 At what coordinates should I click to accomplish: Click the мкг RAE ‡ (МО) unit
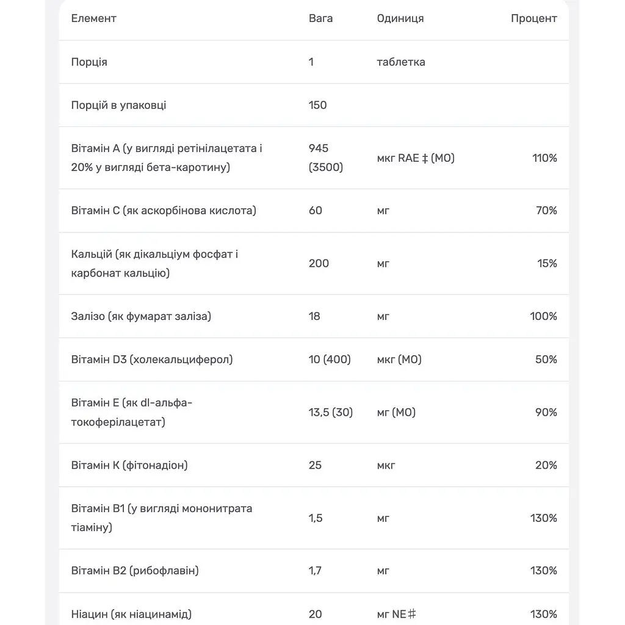tap(416, 158)
